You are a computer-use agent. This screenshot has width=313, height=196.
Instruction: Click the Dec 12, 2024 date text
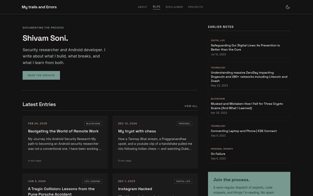[127, 124]
